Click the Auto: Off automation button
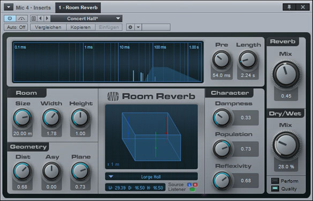313x201 pixels. [x=16, y=27]
